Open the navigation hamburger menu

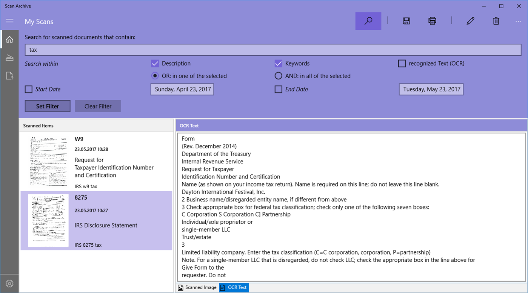pyautogui.click(x=9, y=21)
